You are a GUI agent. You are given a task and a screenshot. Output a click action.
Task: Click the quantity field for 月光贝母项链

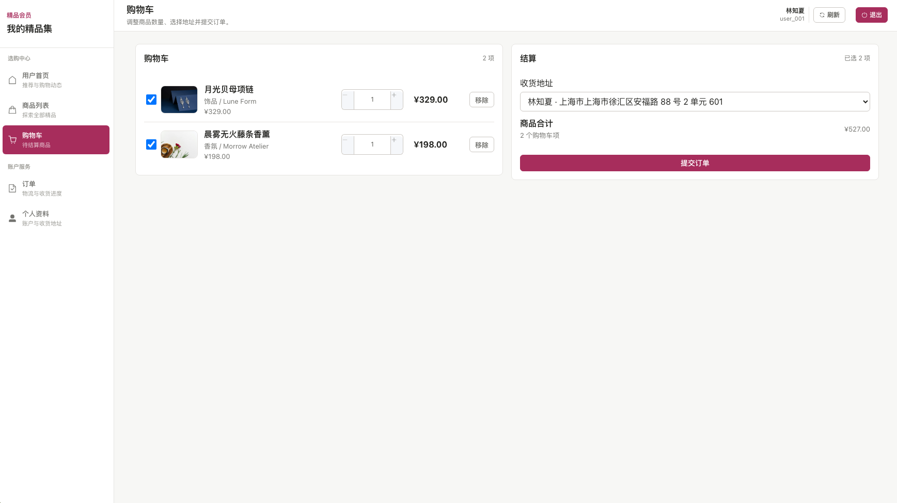coord(372,100)
